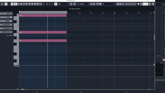The image size is (165, 93).
Task: Expand the Transpose inspector section
Action: coord(6,28)
